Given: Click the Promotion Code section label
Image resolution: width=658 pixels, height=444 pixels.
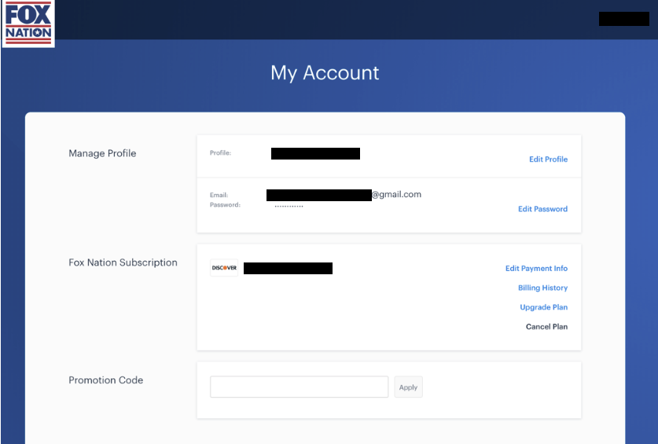Looking at the screenshot, I should point(105,380).
